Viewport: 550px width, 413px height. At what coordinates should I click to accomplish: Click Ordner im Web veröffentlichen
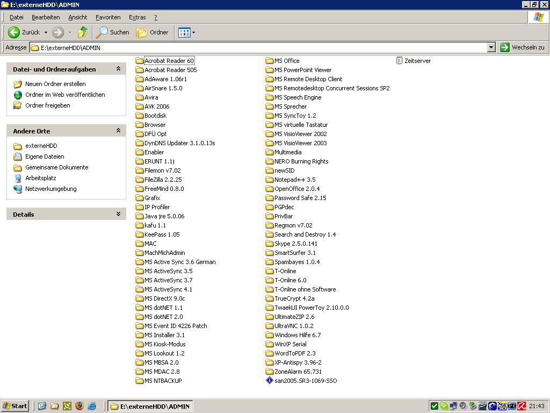(x=65, y=95)
